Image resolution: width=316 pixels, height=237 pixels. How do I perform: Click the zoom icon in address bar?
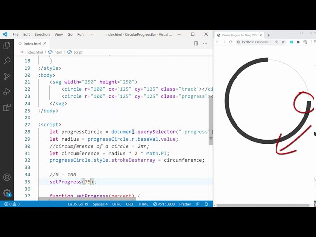tap(276, 42)
